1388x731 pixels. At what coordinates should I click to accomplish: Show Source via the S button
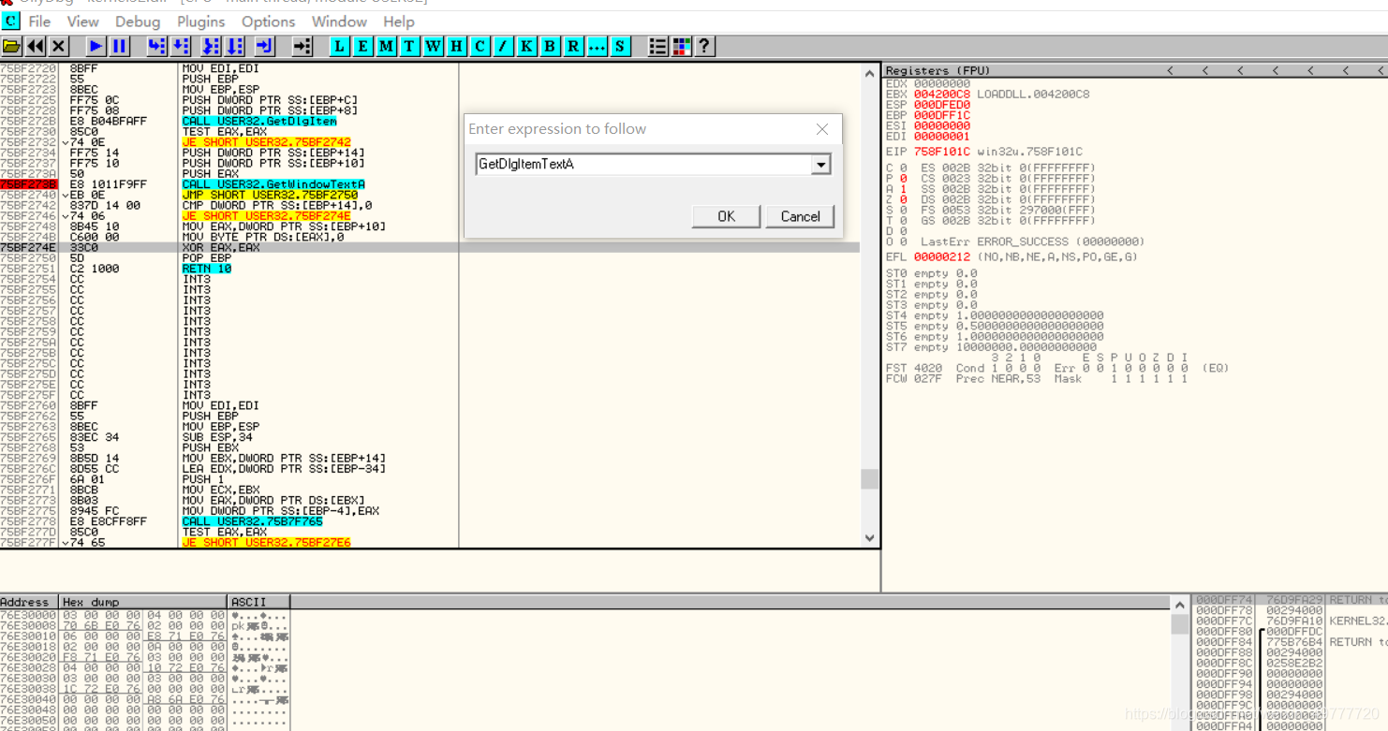click(620, 46)
